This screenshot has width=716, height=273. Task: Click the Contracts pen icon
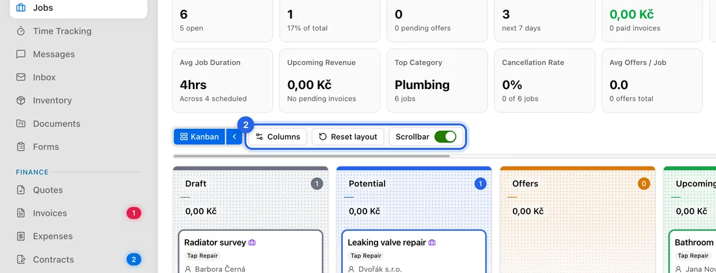(21, 259)
